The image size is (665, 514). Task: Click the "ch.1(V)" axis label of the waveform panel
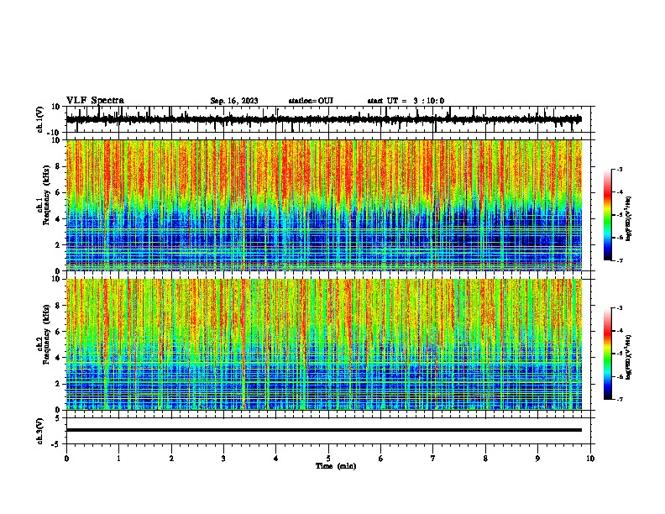(39, 119)
